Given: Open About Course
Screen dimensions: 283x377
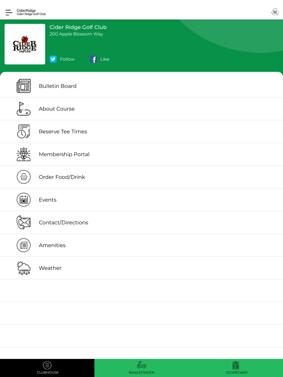Looking at the screenshot, I should tap(141, 108).
